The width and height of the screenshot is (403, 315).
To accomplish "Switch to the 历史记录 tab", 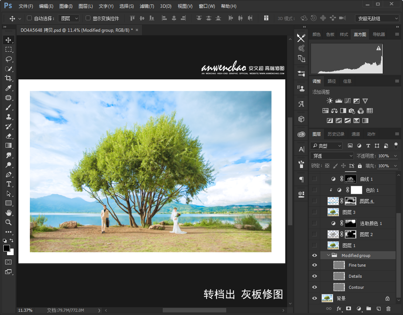I will click(336, 134).
